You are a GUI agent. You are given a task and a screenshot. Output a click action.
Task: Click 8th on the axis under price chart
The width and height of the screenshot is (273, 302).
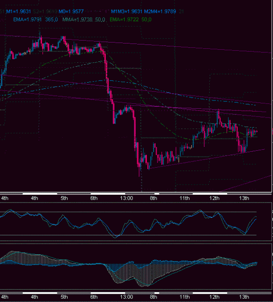(x=153, y=198)
